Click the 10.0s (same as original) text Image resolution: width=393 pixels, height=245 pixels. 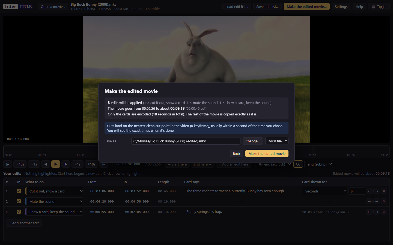point(325,212)
